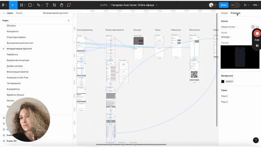This screenshot has width=261, height=147.
Task: Stop the screen recording
Action: 257,33
